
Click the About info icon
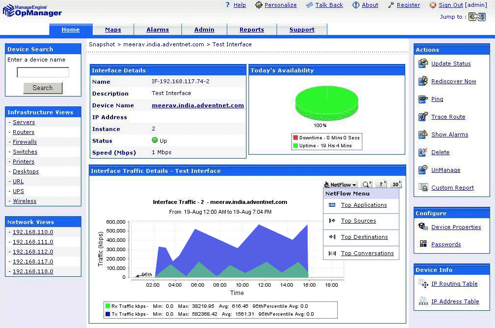click(x=356, y=5)
